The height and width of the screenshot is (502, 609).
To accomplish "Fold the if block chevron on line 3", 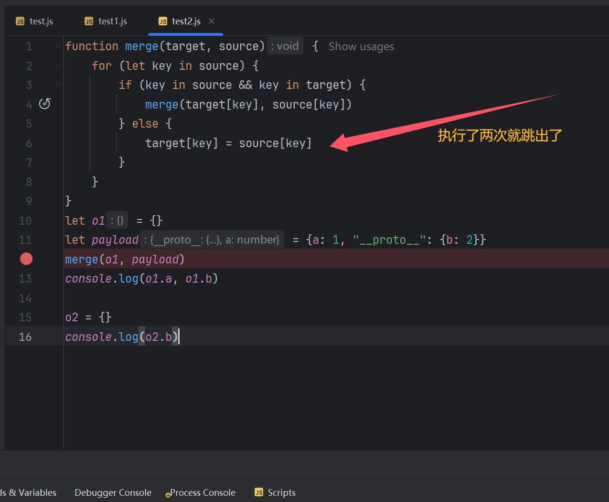I will click(x=57, y=85).
